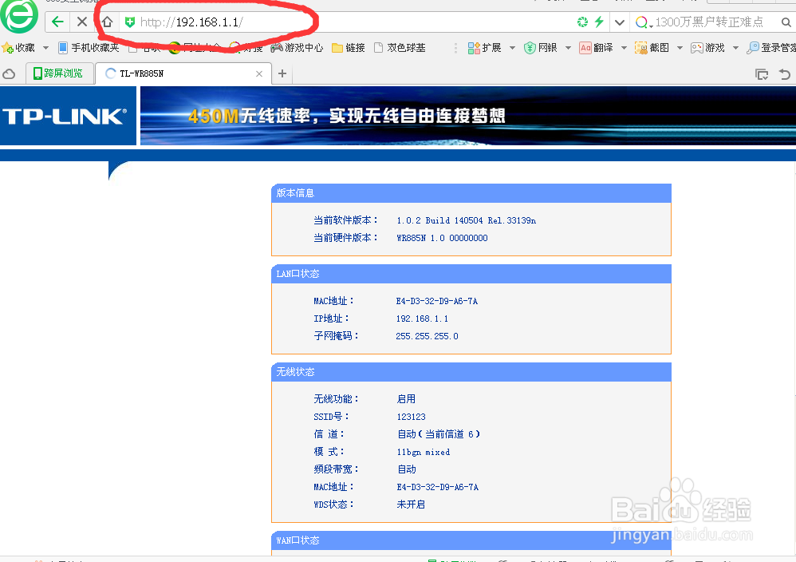Expand the 游戏 dropdown arrow

735,48
